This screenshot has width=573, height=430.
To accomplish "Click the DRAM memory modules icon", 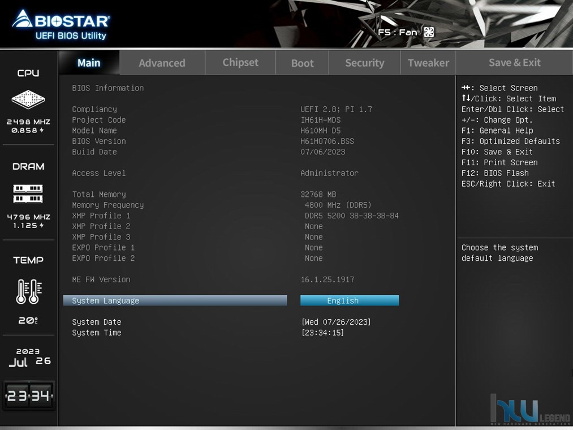I will point(28,193).
